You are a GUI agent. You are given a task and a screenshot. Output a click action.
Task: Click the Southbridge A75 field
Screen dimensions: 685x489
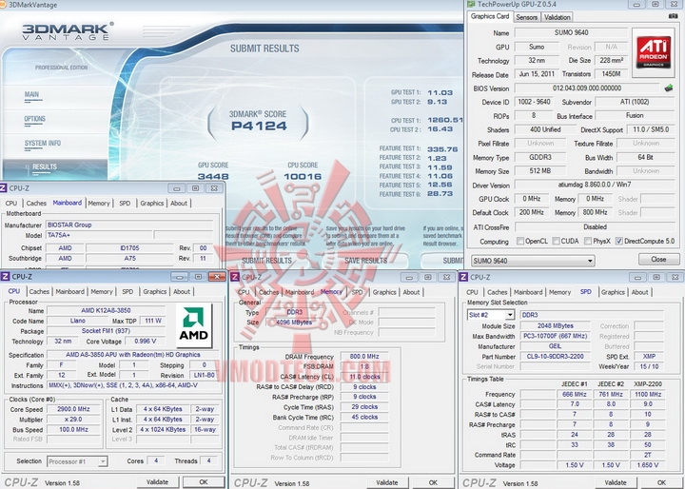129,258
